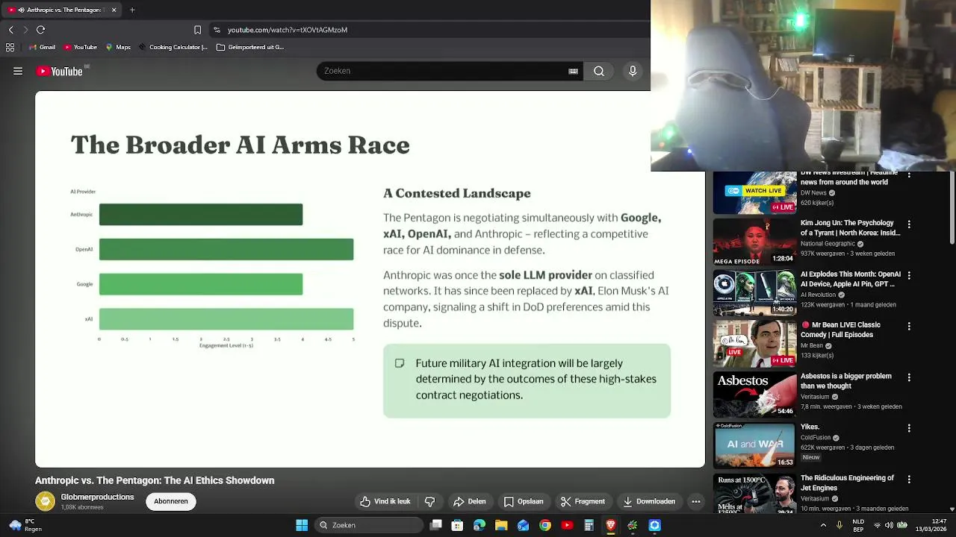
Task: Create a clip with Fragment button
Action: coord(583,501)
